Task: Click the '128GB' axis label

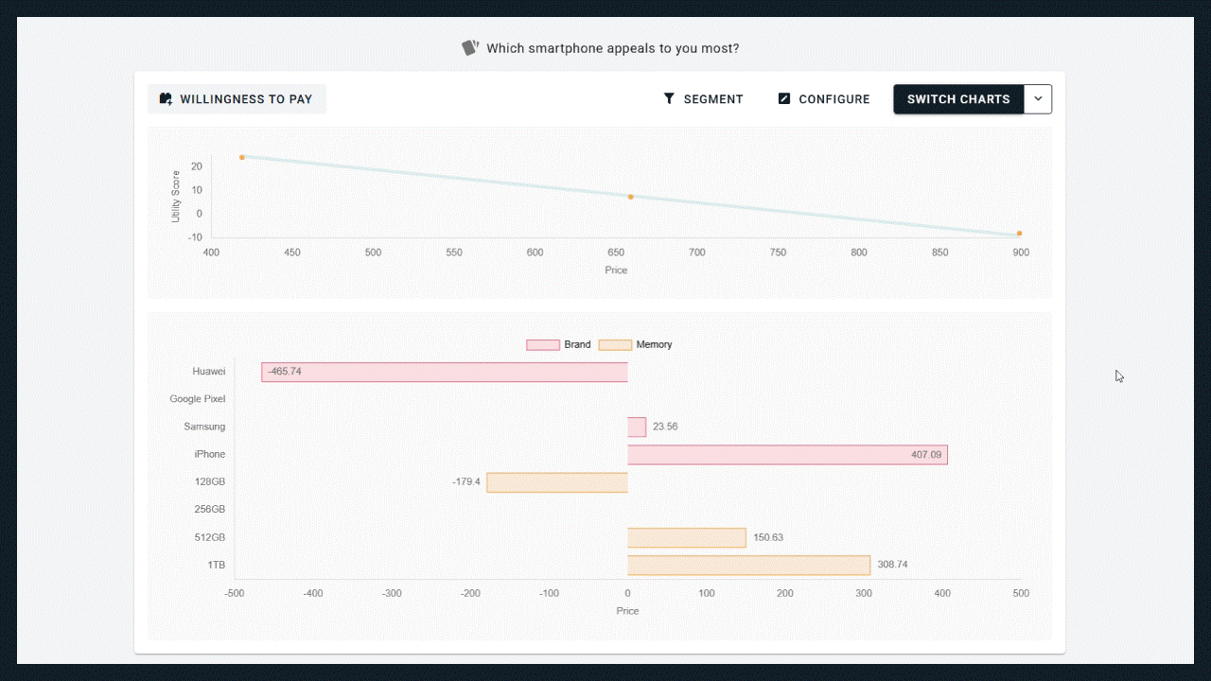Action: [x=210, y=482]
